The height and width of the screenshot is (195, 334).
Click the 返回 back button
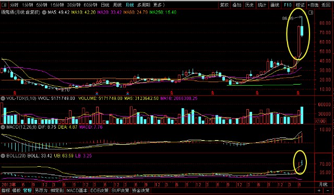(326, 5)
